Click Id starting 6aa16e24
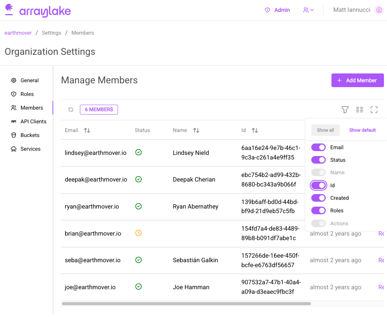This screenshot has width=387, height=317. (271, 153)
